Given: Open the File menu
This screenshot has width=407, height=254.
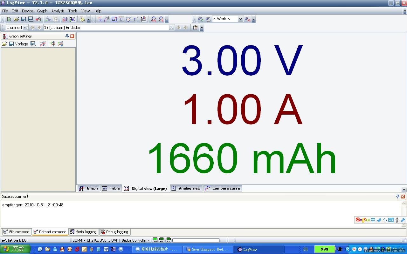Looking at the screenshot, I should pyautogui.click(x=5, y=11).
